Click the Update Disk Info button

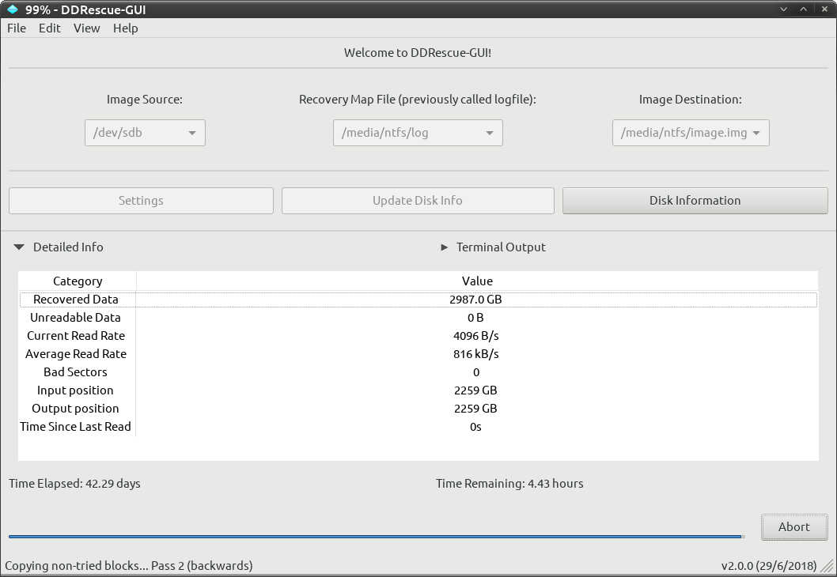(418, 201)
